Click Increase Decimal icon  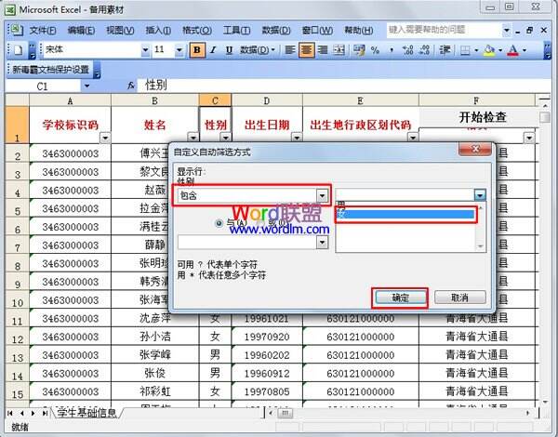coord(407,50)
